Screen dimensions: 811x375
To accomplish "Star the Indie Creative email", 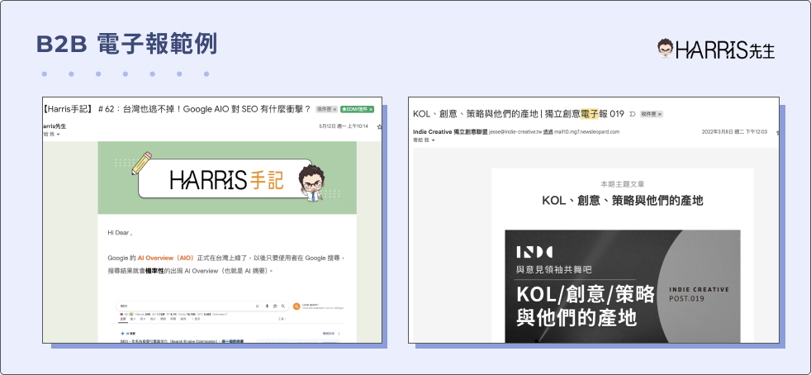I will pos(777,132).
